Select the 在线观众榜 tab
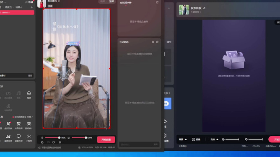 [x=126, y=3]
